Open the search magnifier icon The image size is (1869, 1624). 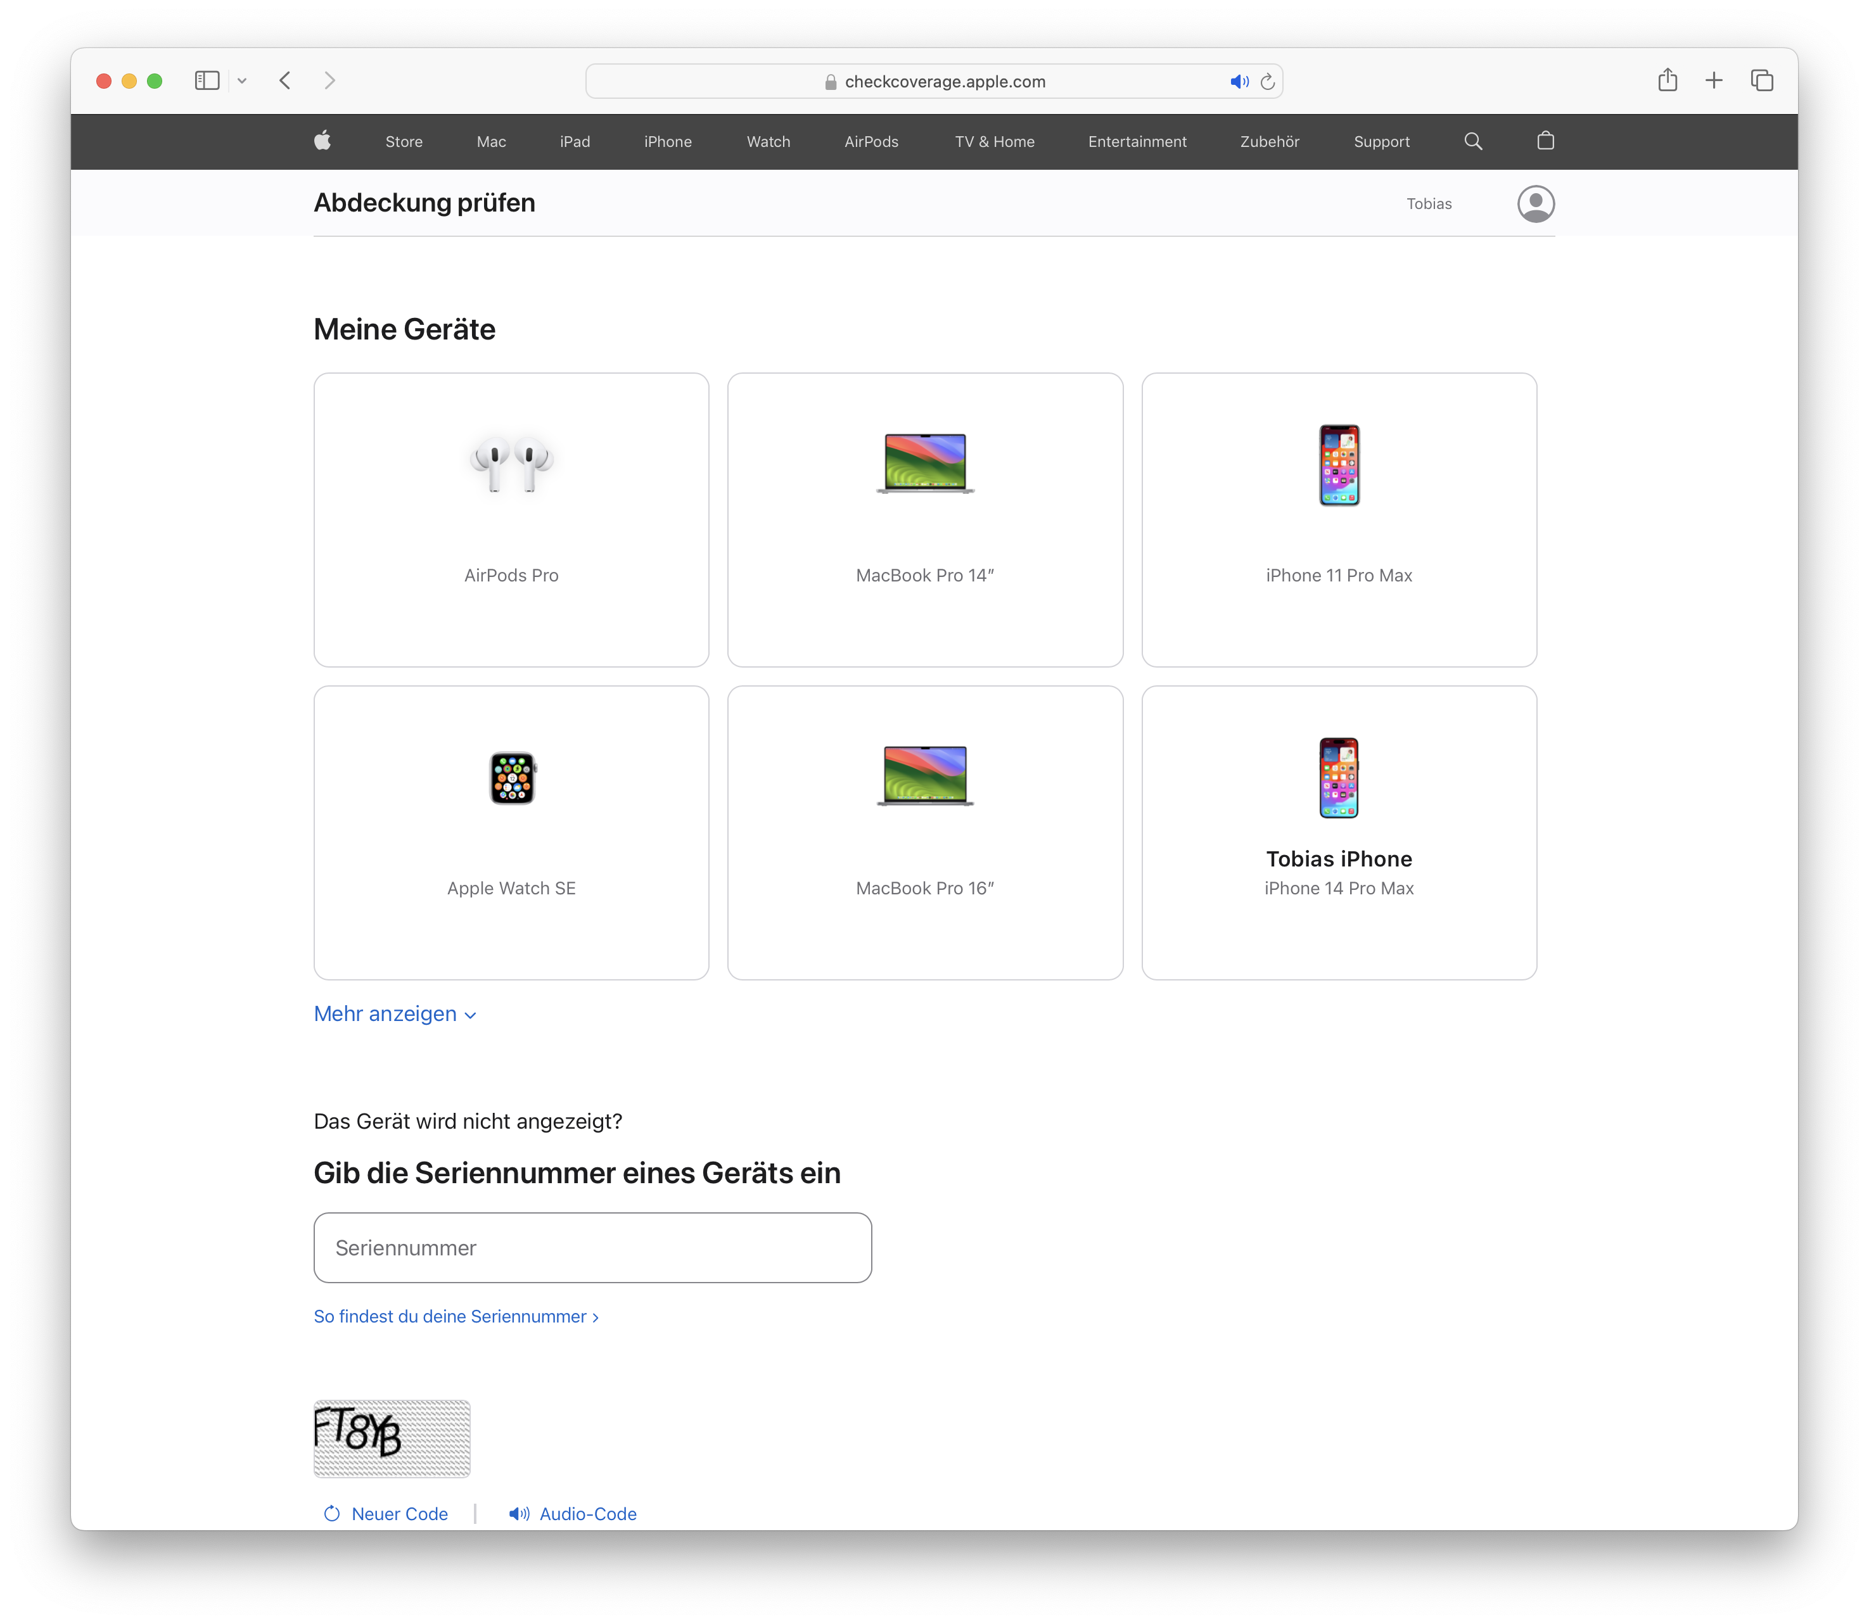pyautogui.click(x=1473, y=141)
